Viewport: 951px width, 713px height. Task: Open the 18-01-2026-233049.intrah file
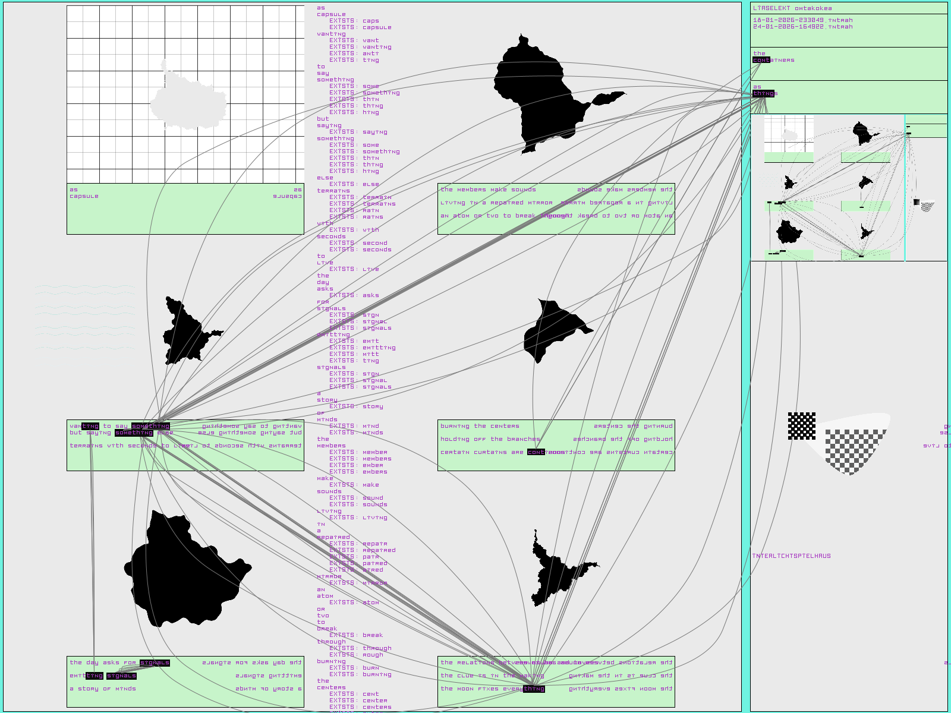tap(802, 20)
